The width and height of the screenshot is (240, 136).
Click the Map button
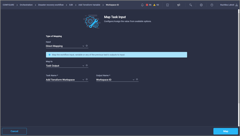pyautogui.click(x=225, y=131)
